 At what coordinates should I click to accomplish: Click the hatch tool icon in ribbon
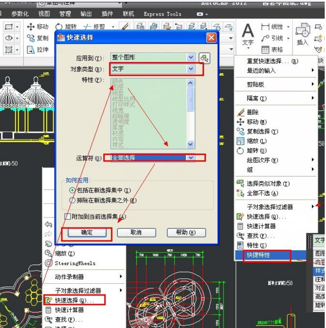(x=9, y=50)
